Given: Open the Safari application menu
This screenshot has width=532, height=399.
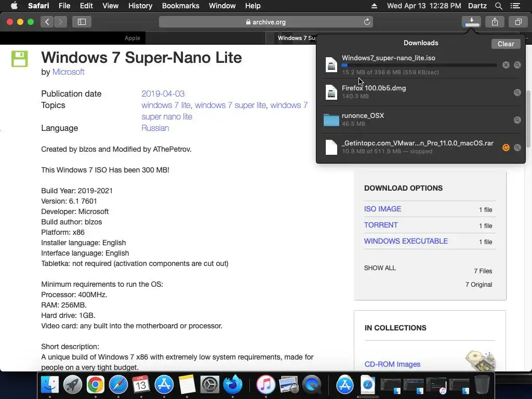Looking at the screenshot, I should click(x=38, y=6).
